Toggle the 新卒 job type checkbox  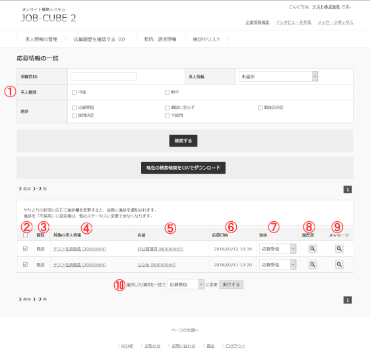tap(167, 92)
